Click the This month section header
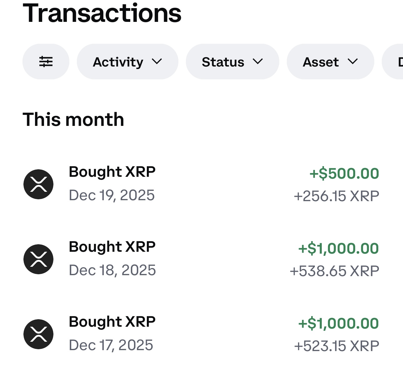The height and width of the screenshot is (382, 403). pos(73,120)
